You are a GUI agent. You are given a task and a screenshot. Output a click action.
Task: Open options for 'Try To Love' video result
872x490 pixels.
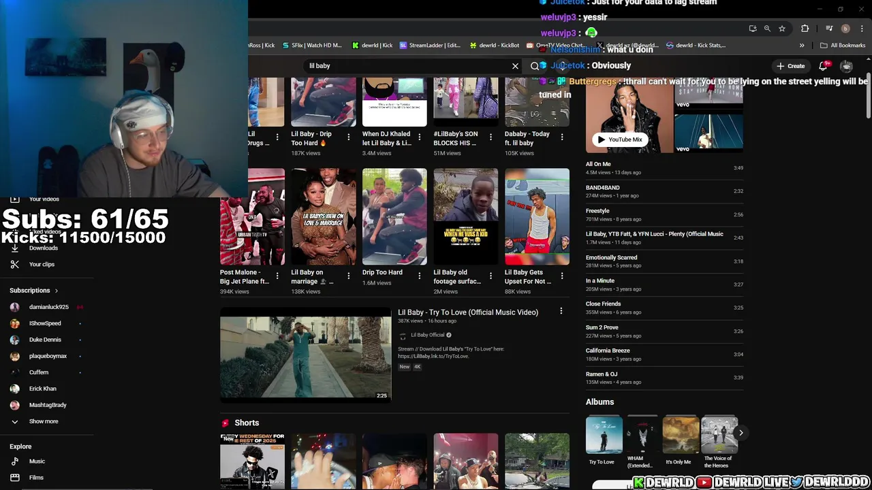pos(561,311)
